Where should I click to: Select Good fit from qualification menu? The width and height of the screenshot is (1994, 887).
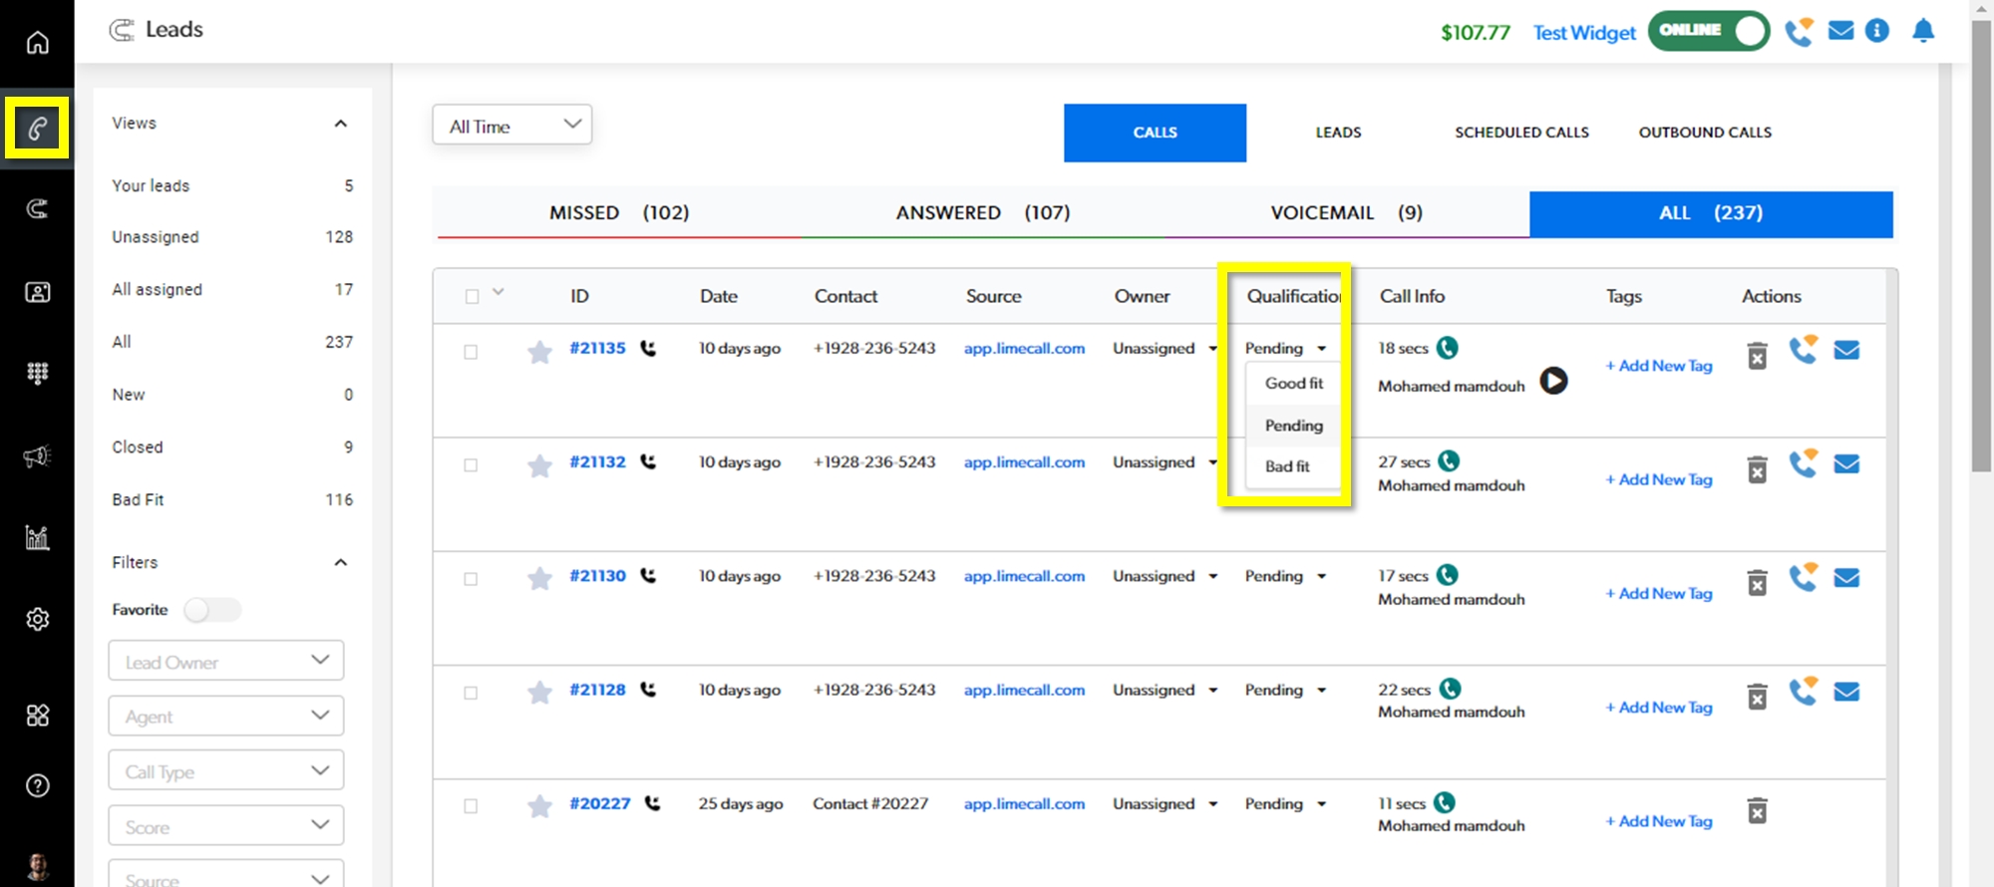[1293, 384]
